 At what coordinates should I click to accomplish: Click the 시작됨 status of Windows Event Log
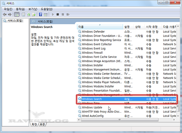139,48
